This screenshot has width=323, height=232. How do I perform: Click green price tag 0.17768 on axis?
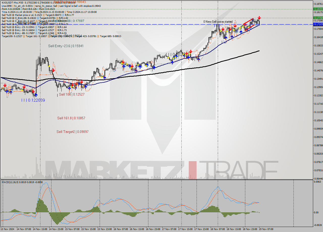(318, 18)
